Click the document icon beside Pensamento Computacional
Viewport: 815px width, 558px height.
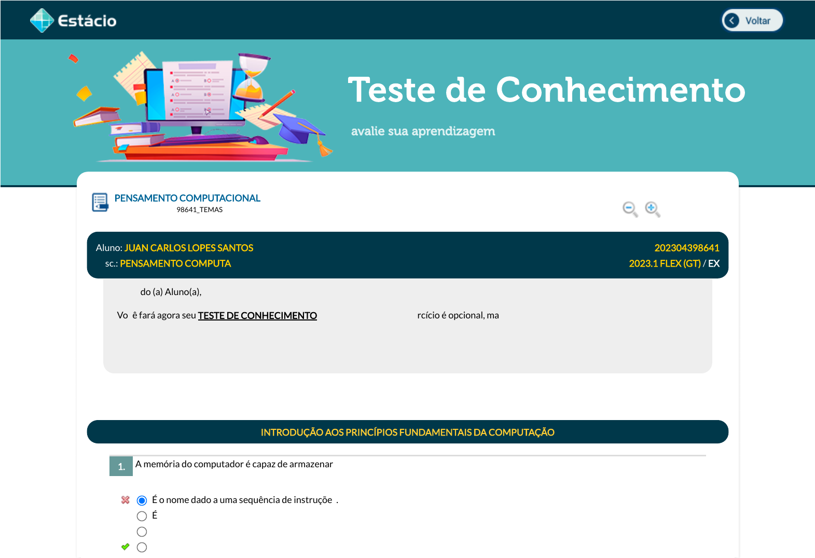[100, 202]
